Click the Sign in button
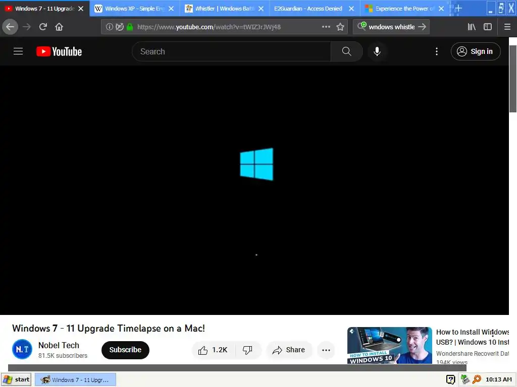This screenshot has height=387, width=517. click(x=476, y=51)
